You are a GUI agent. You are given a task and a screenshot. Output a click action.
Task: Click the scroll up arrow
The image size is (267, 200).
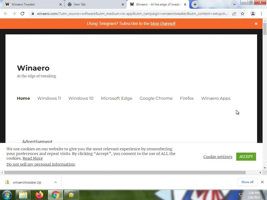(x=265, y=21)
